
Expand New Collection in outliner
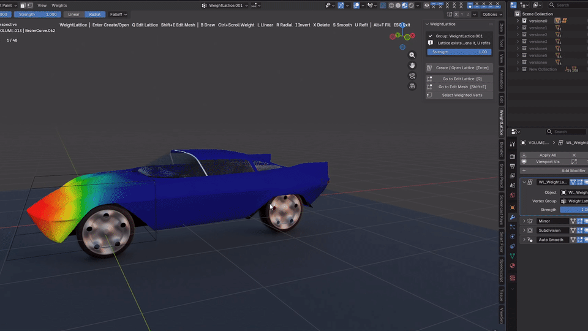[518, 69]
